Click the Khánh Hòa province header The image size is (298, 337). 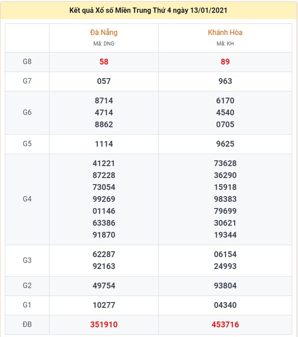tap(225, 32)
